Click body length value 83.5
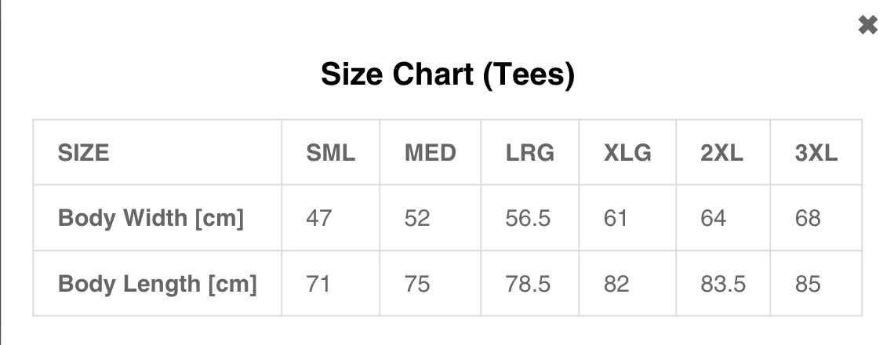 (723, 284)
